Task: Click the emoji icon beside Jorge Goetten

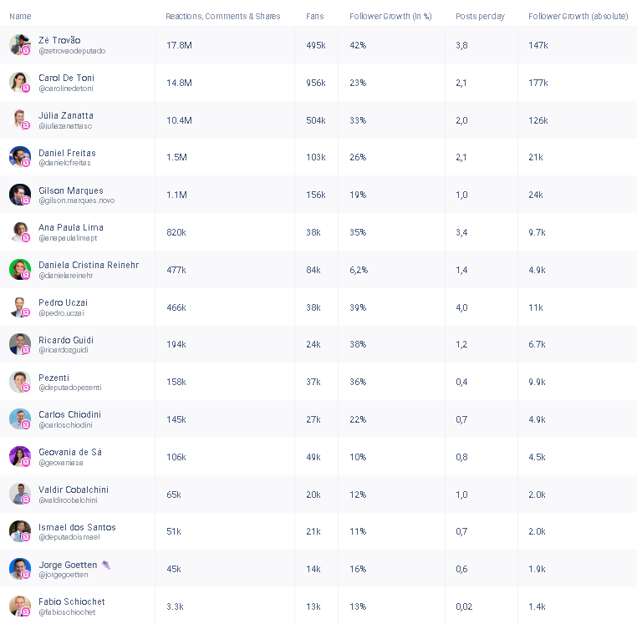Action: point(105,565)
